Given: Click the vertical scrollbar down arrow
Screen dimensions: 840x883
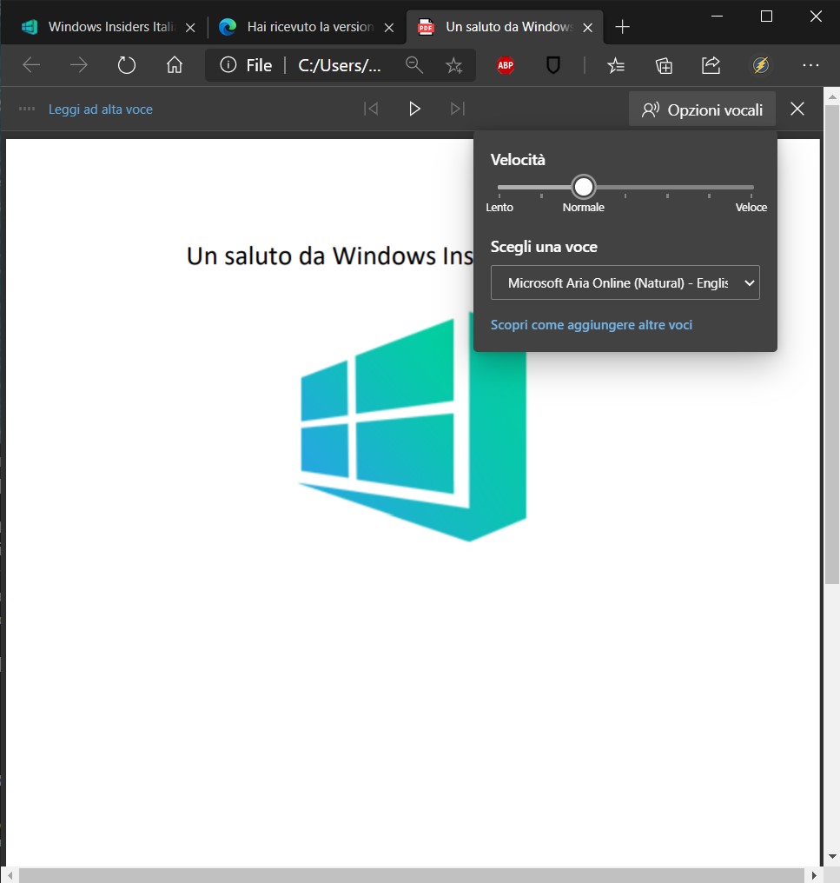Looking at the screenshot, I should [x=832, y=857].
